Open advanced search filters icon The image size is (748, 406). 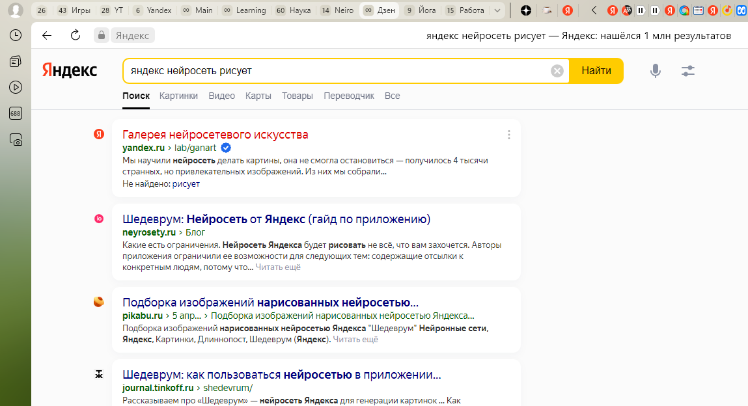click(x=687, y=70)
